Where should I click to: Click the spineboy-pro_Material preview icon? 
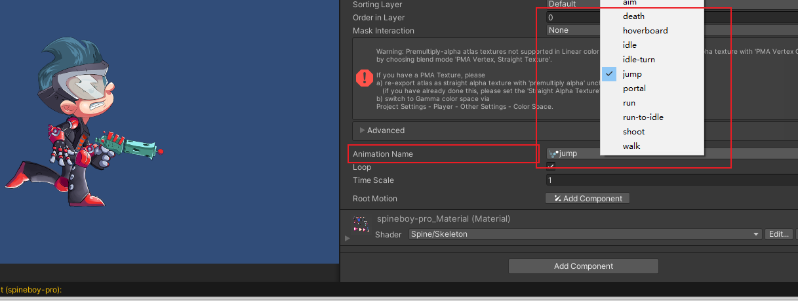click(361, 224)
